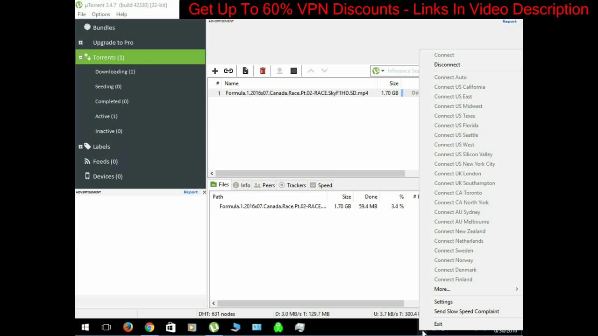Move torrent down the queue

324,71
